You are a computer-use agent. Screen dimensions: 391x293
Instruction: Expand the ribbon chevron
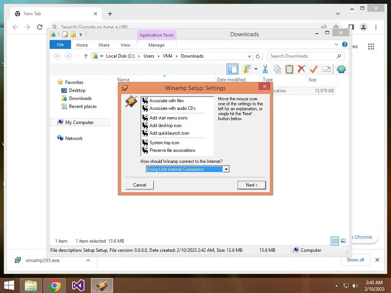pos(336,45)
